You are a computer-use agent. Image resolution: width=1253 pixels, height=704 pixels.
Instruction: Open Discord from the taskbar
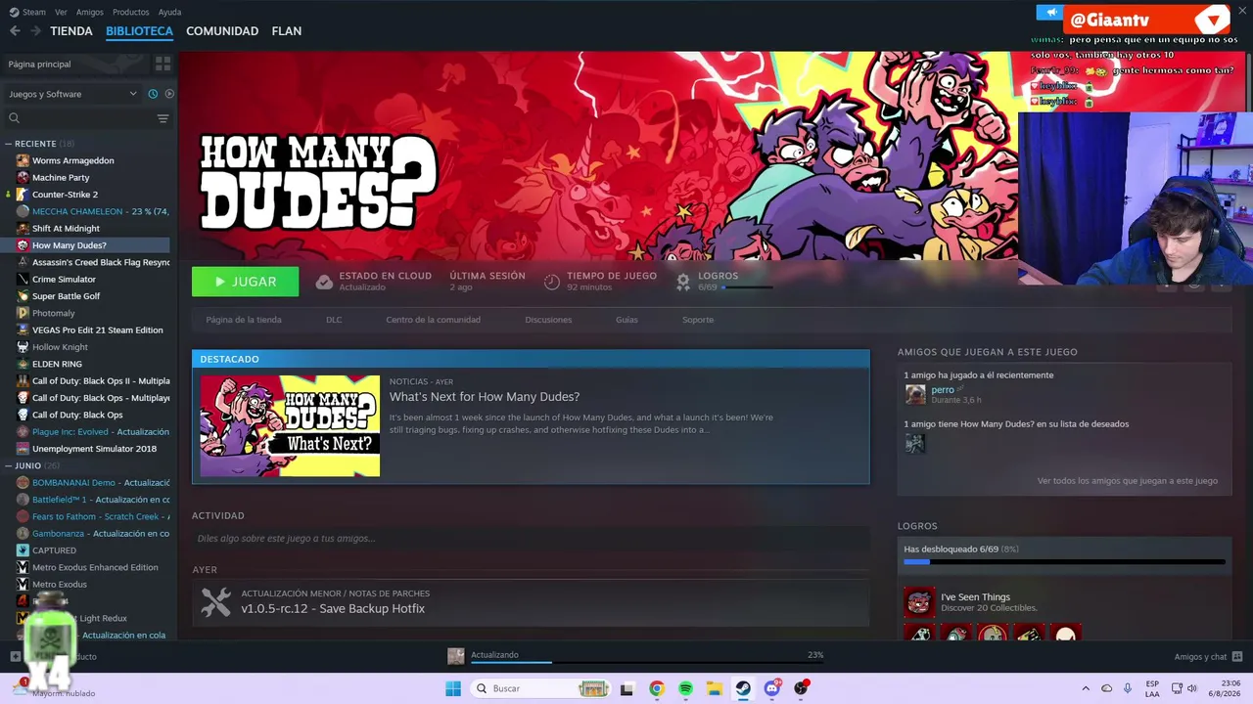pyautogui.click(x=772, y=688)
